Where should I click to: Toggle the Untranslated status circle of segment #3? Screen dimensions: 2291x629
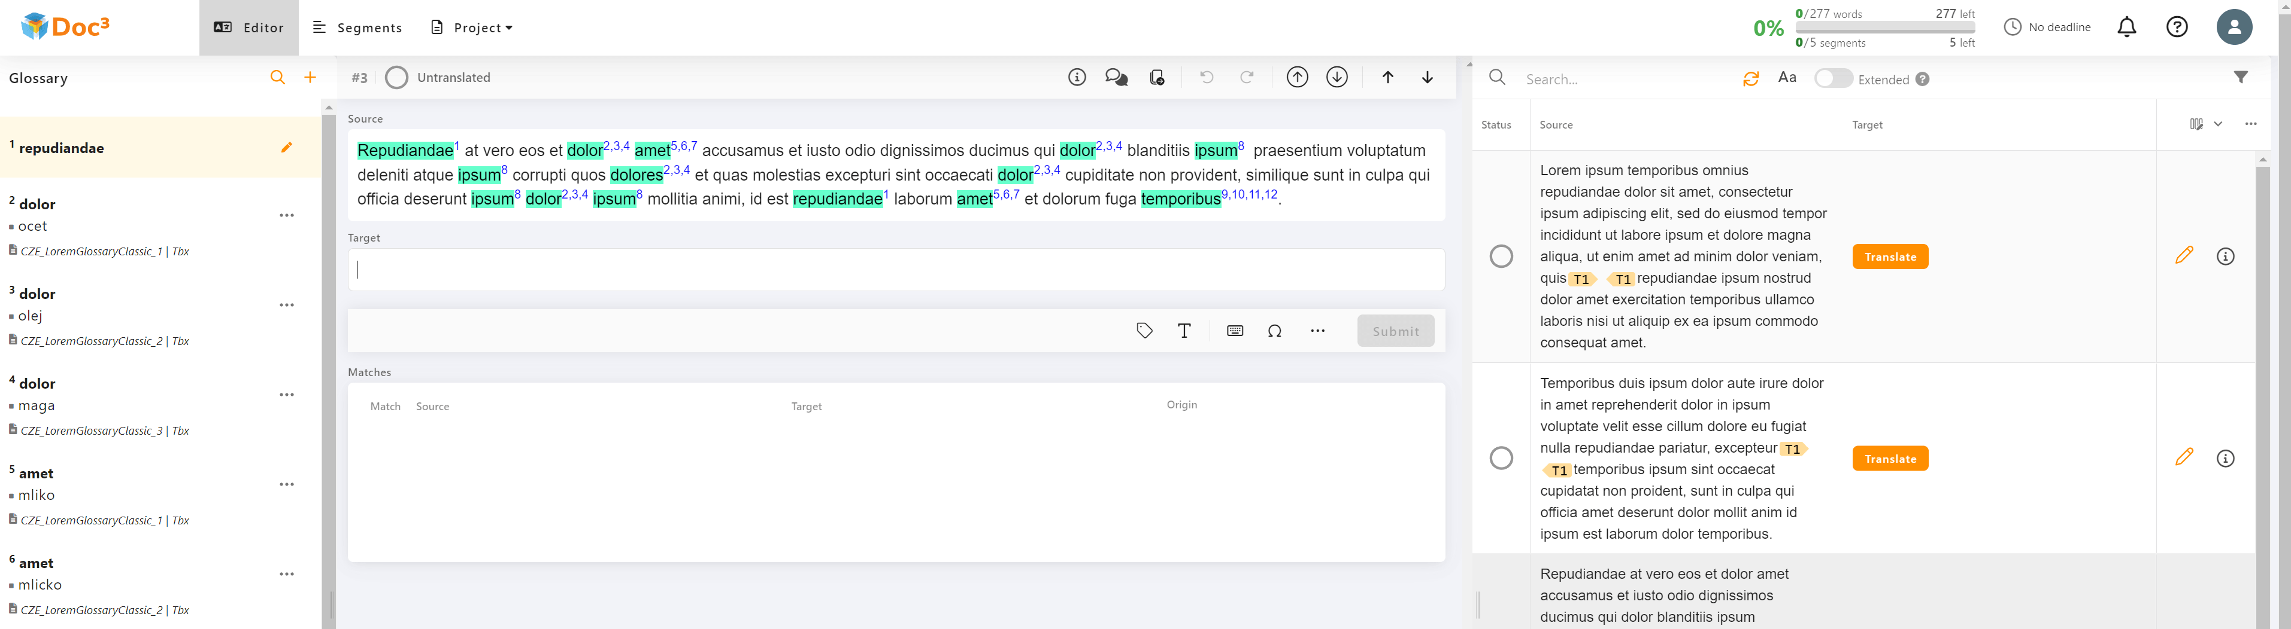(x=396, y=77)
